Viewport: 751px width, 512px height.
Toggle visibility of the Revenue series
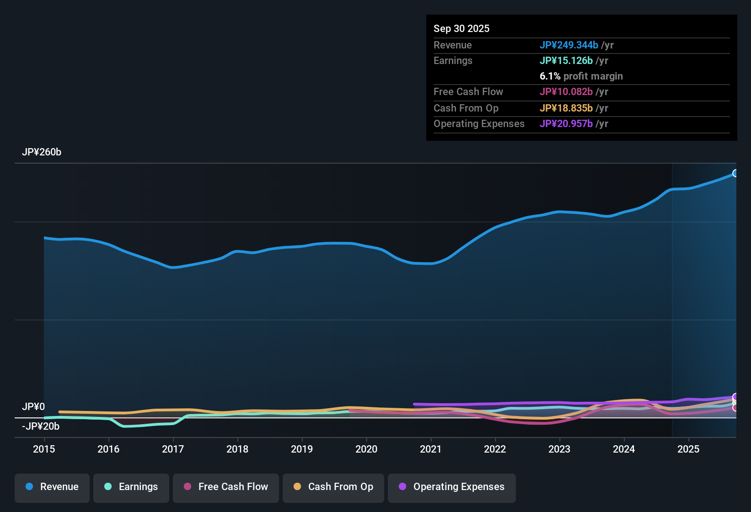tap(52, 487)
